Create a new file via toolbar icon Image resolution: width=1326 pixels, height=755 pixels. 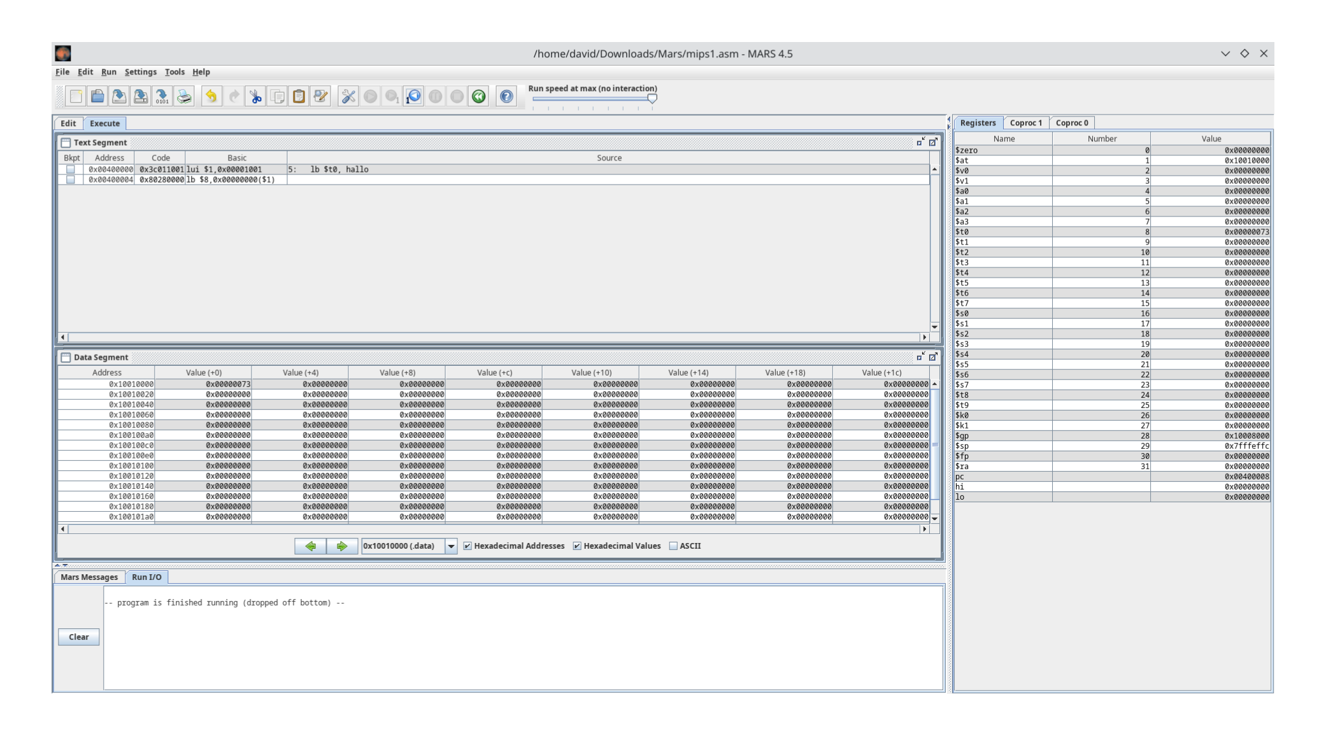pos(75,96)
